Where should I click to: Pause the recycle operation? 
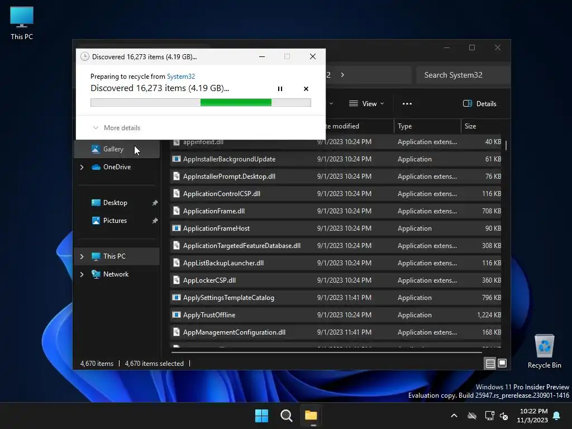280,89
